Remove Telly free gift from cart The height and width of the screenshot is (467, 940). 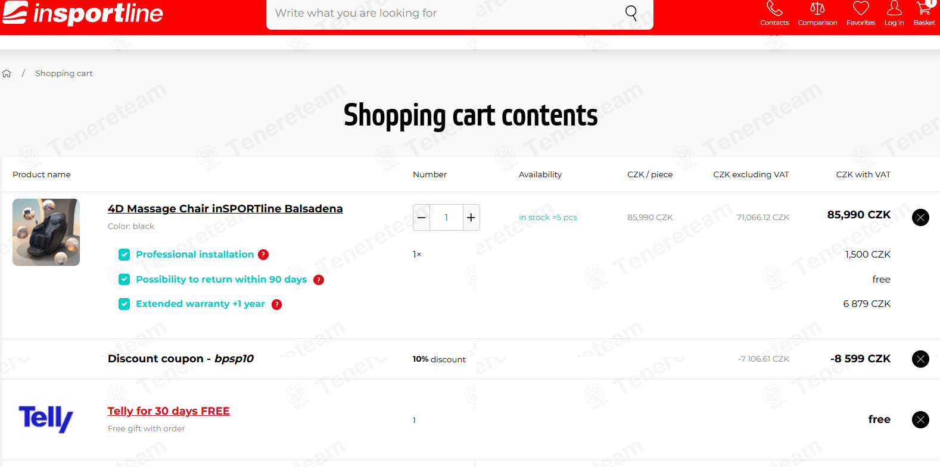tap(920, 419)
